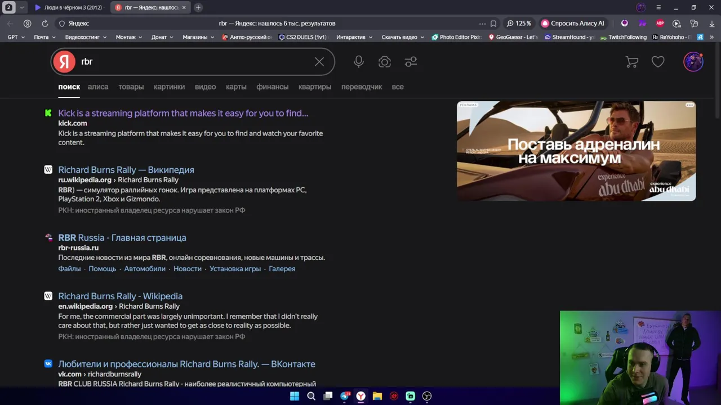Image resolution: width=721 pixels, height=405 pixels.
Task: Open Галерея sitelink under RBR Russia
Action: tap(282, 269)
